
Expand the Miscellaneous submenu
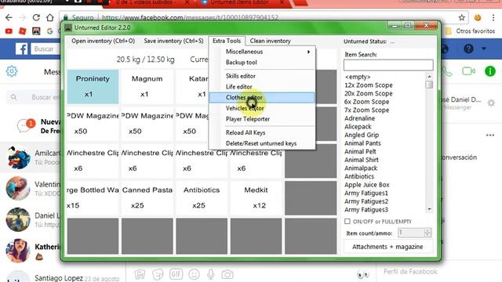261,52
